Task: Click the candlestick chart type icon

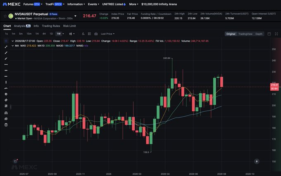Action: tap(70, 34)
